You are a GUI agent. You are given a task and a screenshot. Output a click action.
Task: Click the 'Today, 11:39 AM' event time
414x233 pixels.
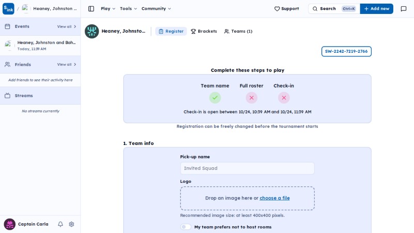32,49
